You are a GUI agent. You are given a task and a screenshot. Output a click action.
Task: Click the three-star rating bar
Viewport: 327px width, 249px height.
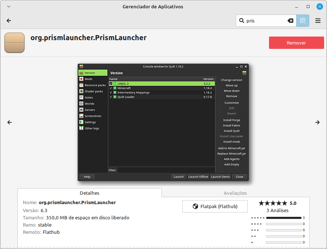[283, 230]
